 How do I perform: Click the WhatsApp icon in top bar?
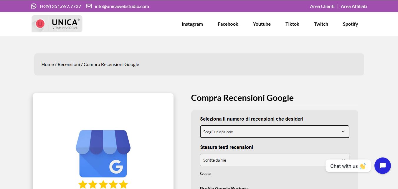(x=34, y=6)
